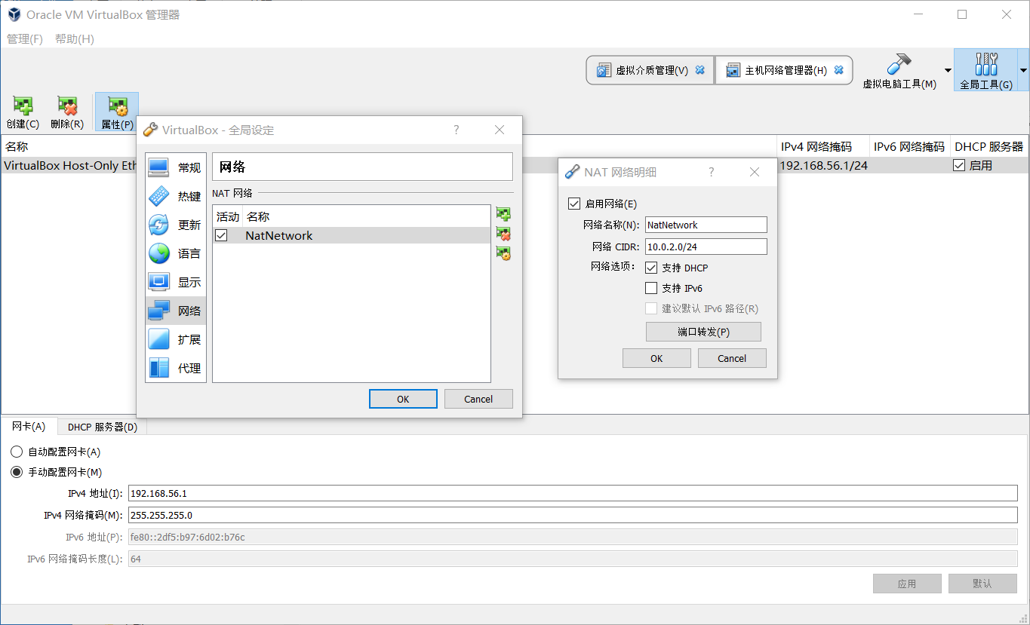
Task: Expand Global Tools dropdown arrow
Action: [x=1023, y=70]
